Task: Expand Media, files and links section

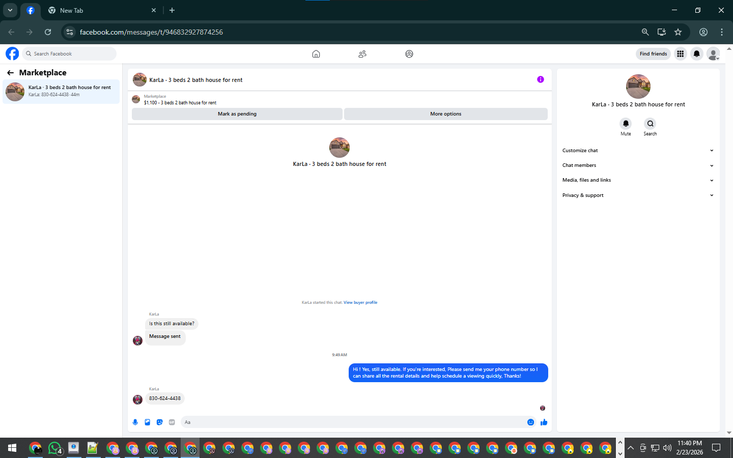Action: [638, 180]
